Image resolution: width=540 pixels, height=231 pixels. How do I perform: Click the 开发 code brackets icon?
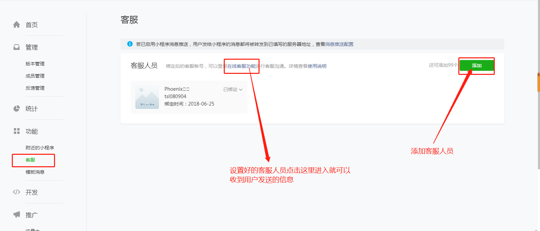pyautogui.click(x=17, y=192)
